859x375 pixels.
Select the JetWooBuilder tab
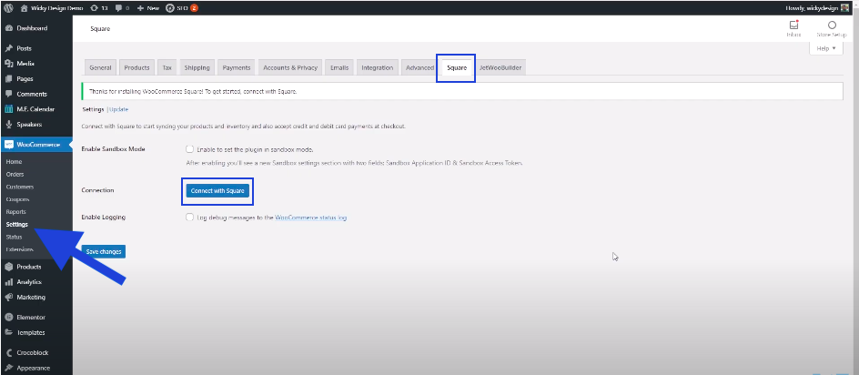click(501, 67)
